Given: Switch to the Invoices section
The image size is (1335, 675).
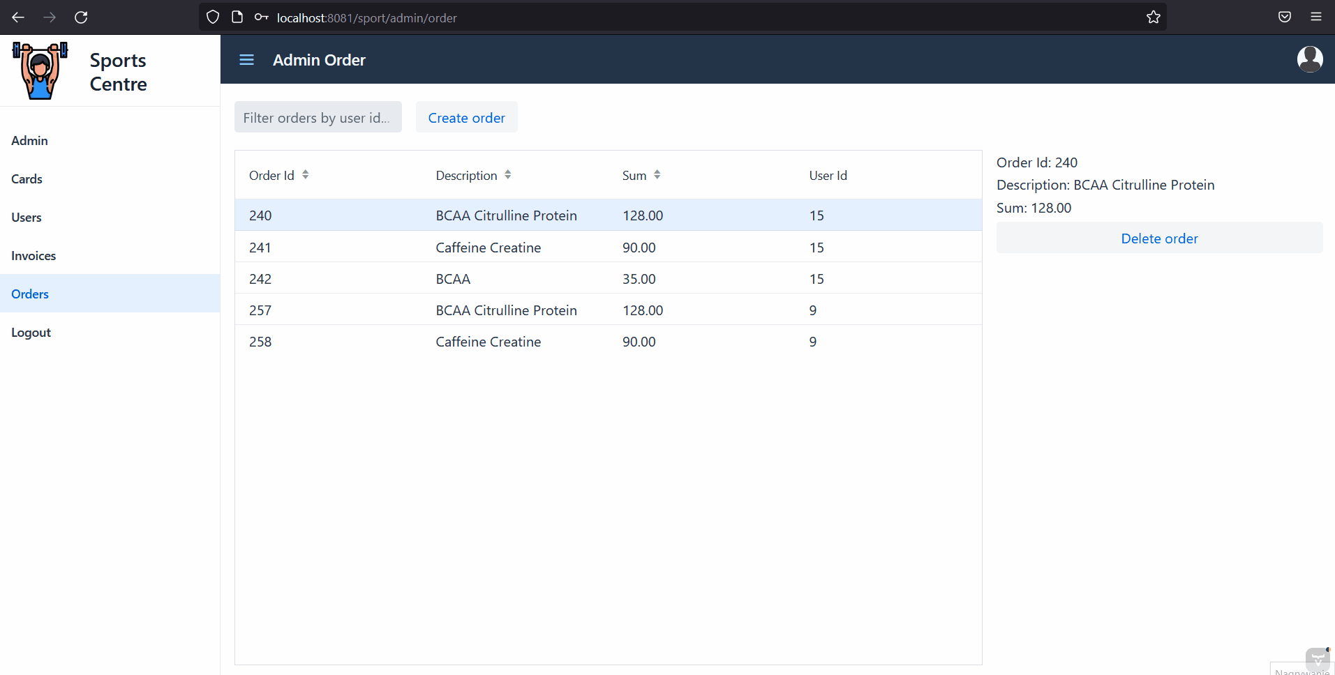Looking at the screenshot, I should click(x=33, y=255).
